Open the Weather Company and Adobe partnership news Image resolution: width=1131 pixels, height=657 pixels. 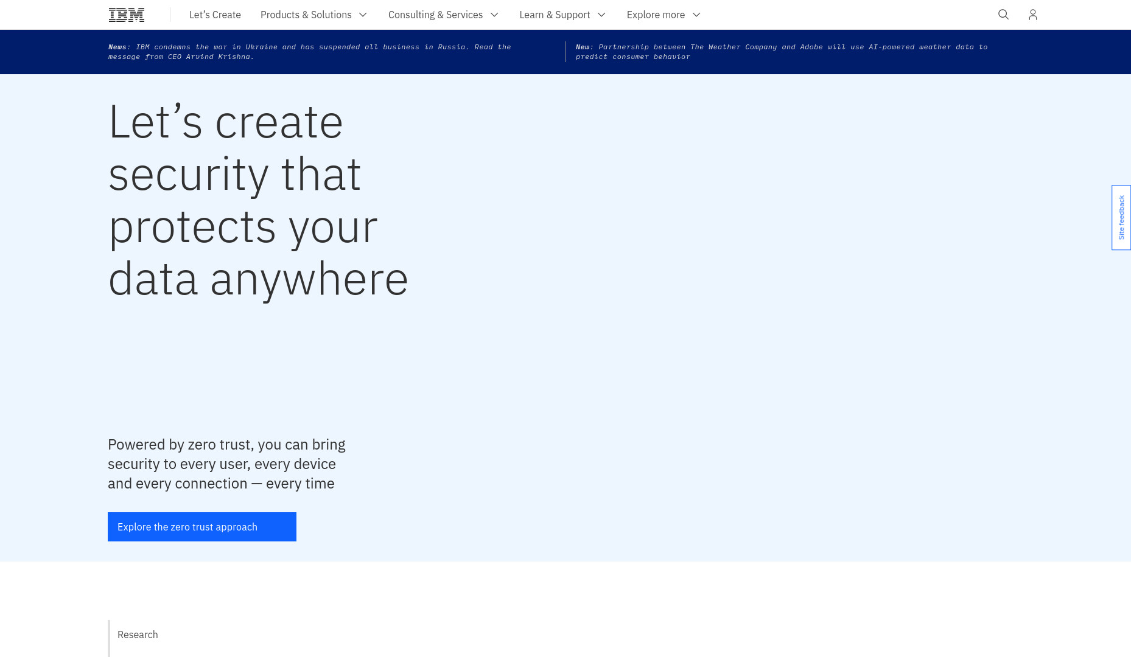782,52
